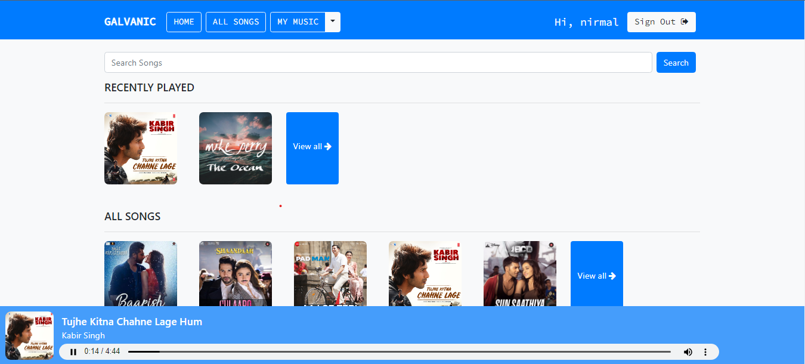
Task: Click the greeting text Hi, nirmal
Action: coord(587,22)
